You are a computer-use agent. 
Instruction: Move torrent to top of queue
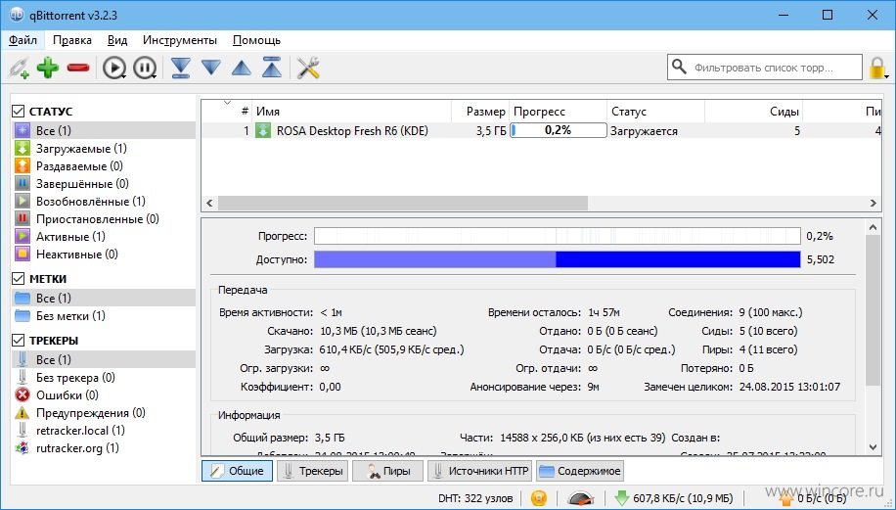pyautogui.click(x=271, y=68)
